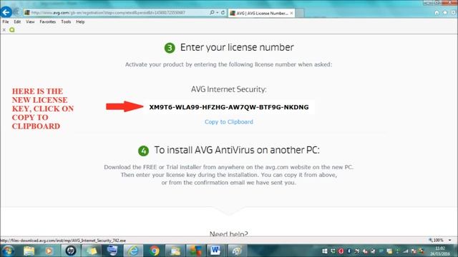Click 'To install AVG AntiVirus on another PC' heading
Viewport: 458px width, 257px height.
tap(237, 150)
